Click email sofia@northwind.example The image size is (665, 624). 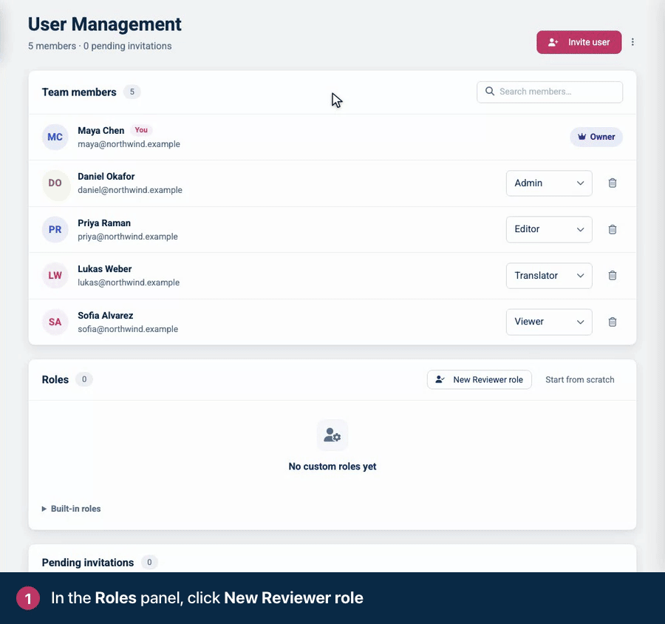(128, 329)
